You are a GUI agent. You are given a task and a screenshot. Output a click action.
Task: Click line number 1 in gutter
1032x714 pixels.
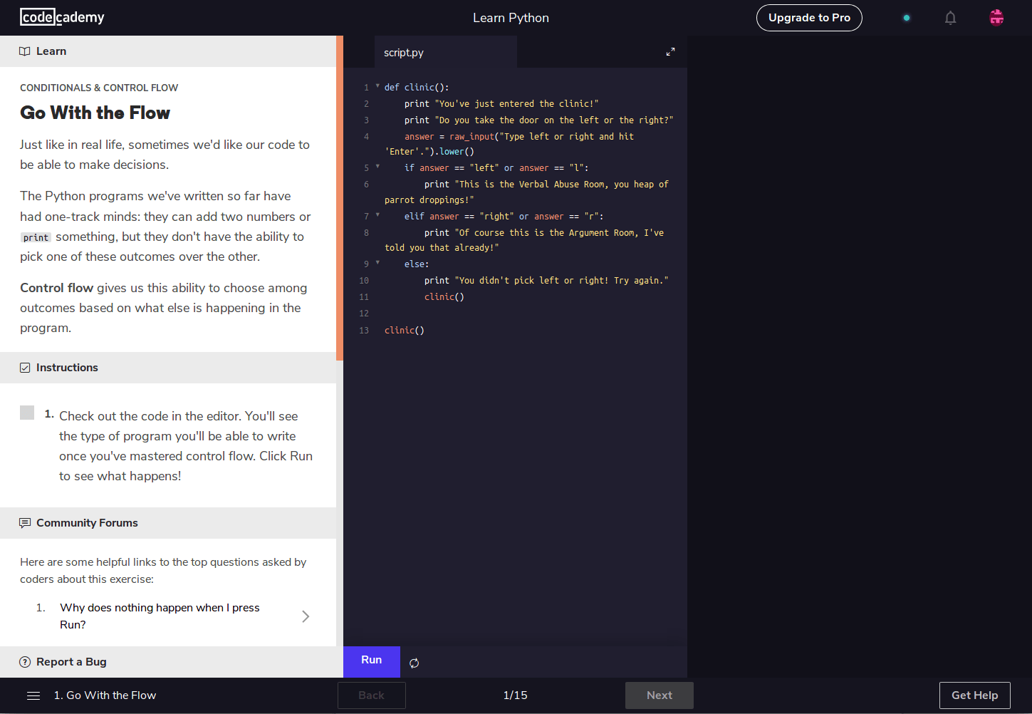click(x=366, y=88)
